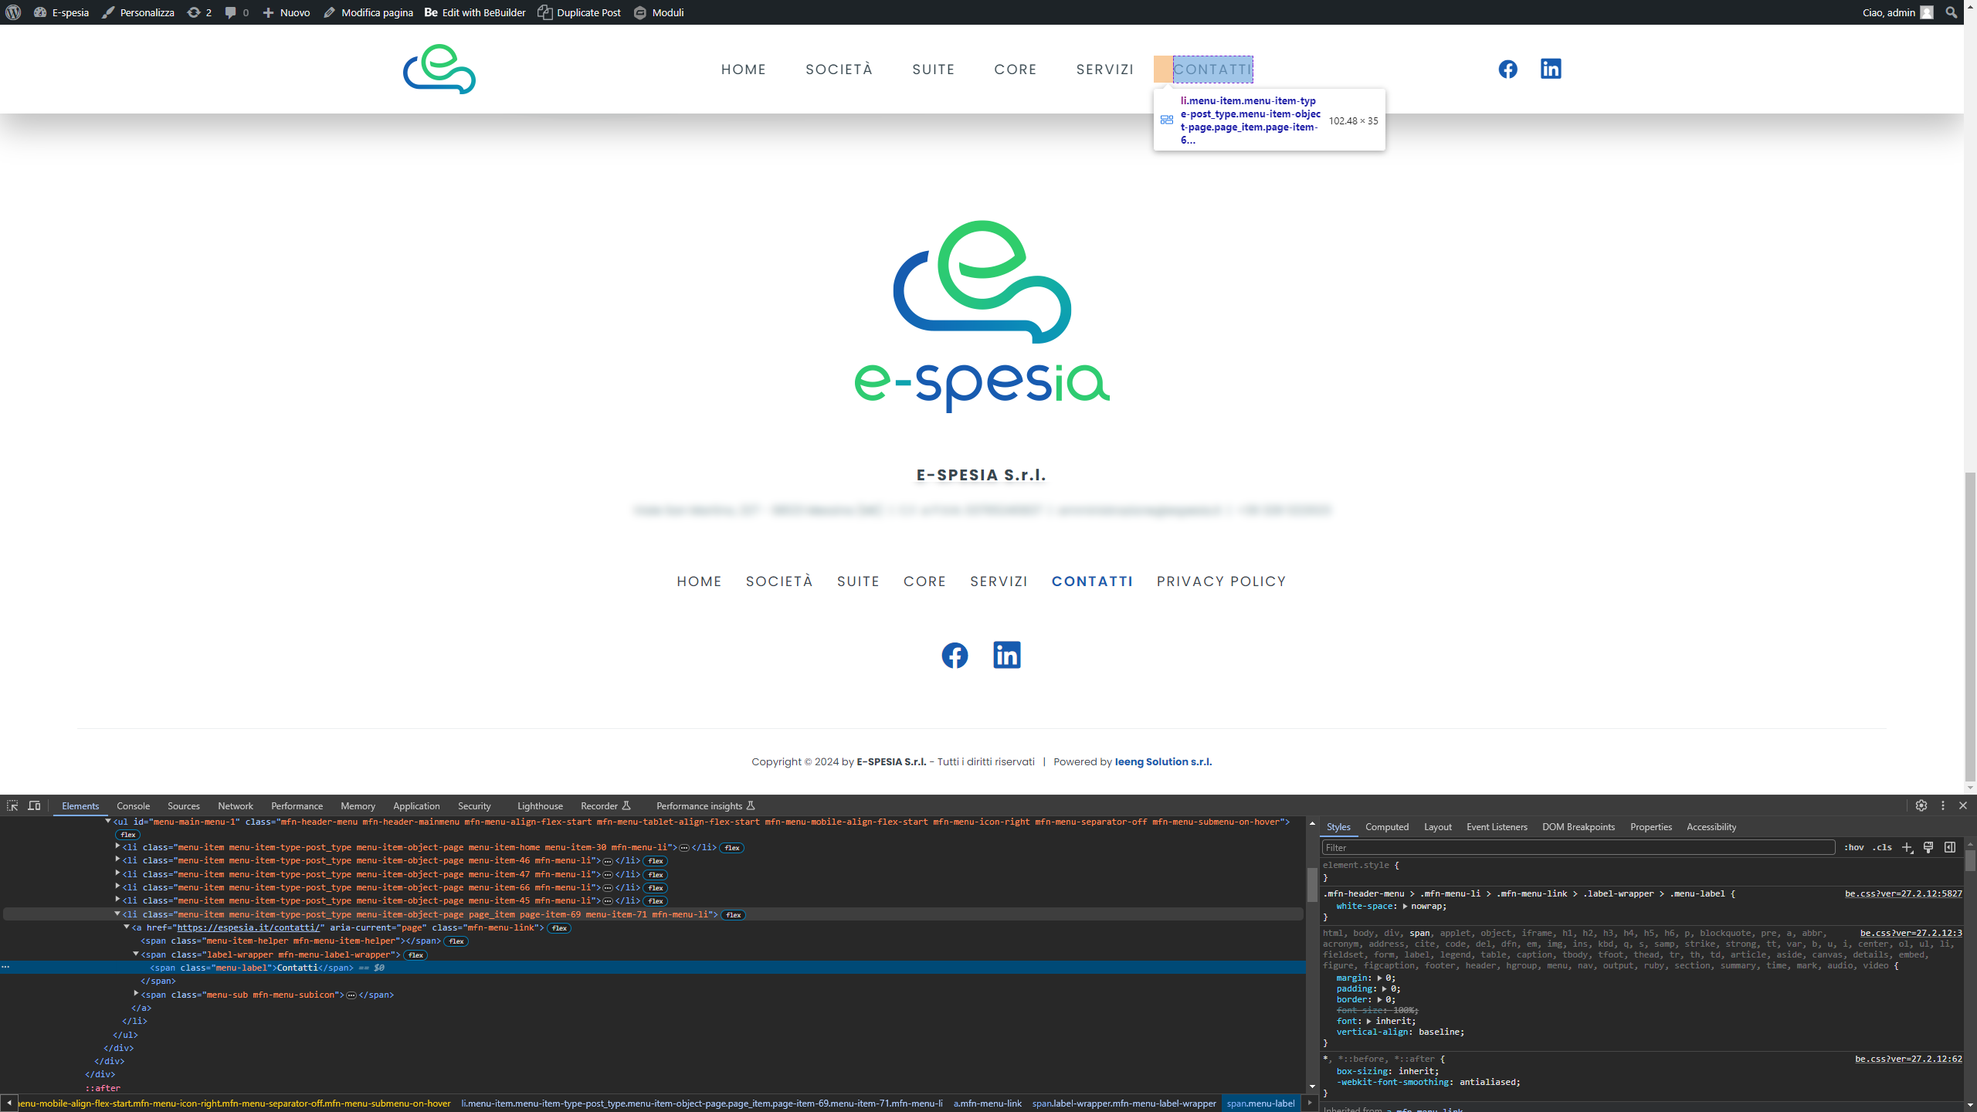Open the Application tab
This screenshot has height=1112, width=1977.
point(416,805)
